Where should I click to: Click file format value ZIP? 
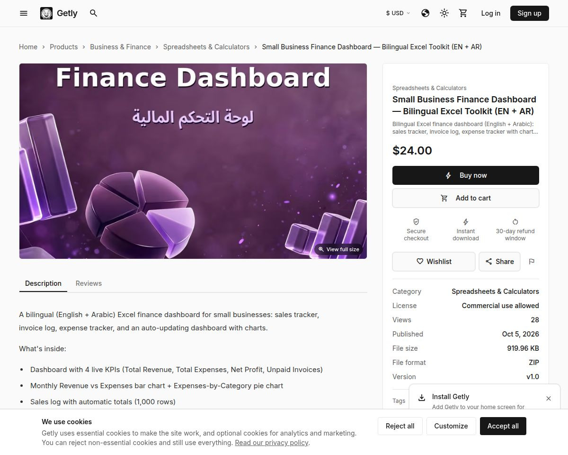tap(534, 363)
